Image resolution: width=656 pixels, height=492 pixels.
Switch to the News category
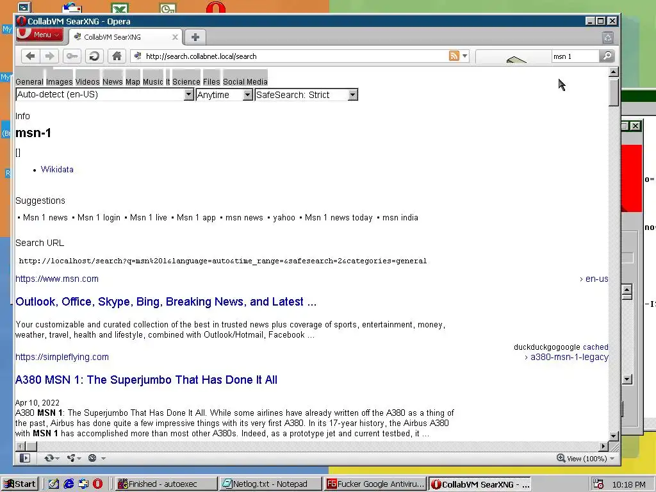pos(113,81)
